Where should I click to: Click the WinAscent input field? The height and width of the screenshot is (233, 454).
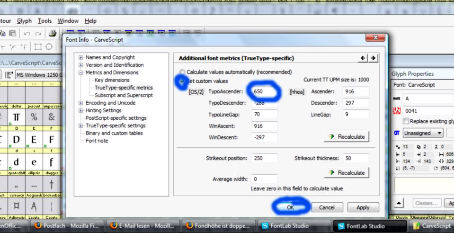pos(265,126)
